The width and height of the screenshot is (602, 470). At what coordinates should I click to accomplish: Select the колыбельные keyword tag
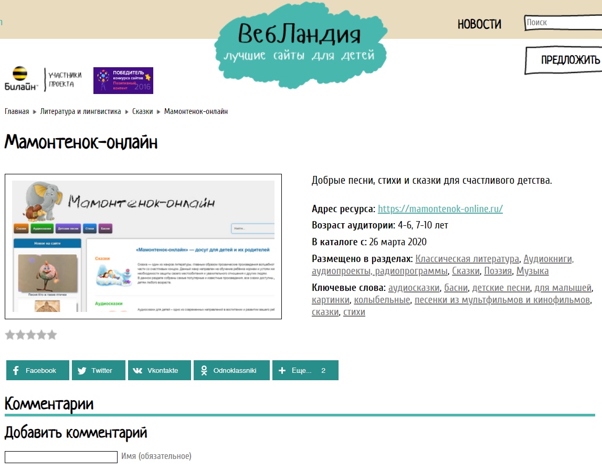(x=382, y=300)
